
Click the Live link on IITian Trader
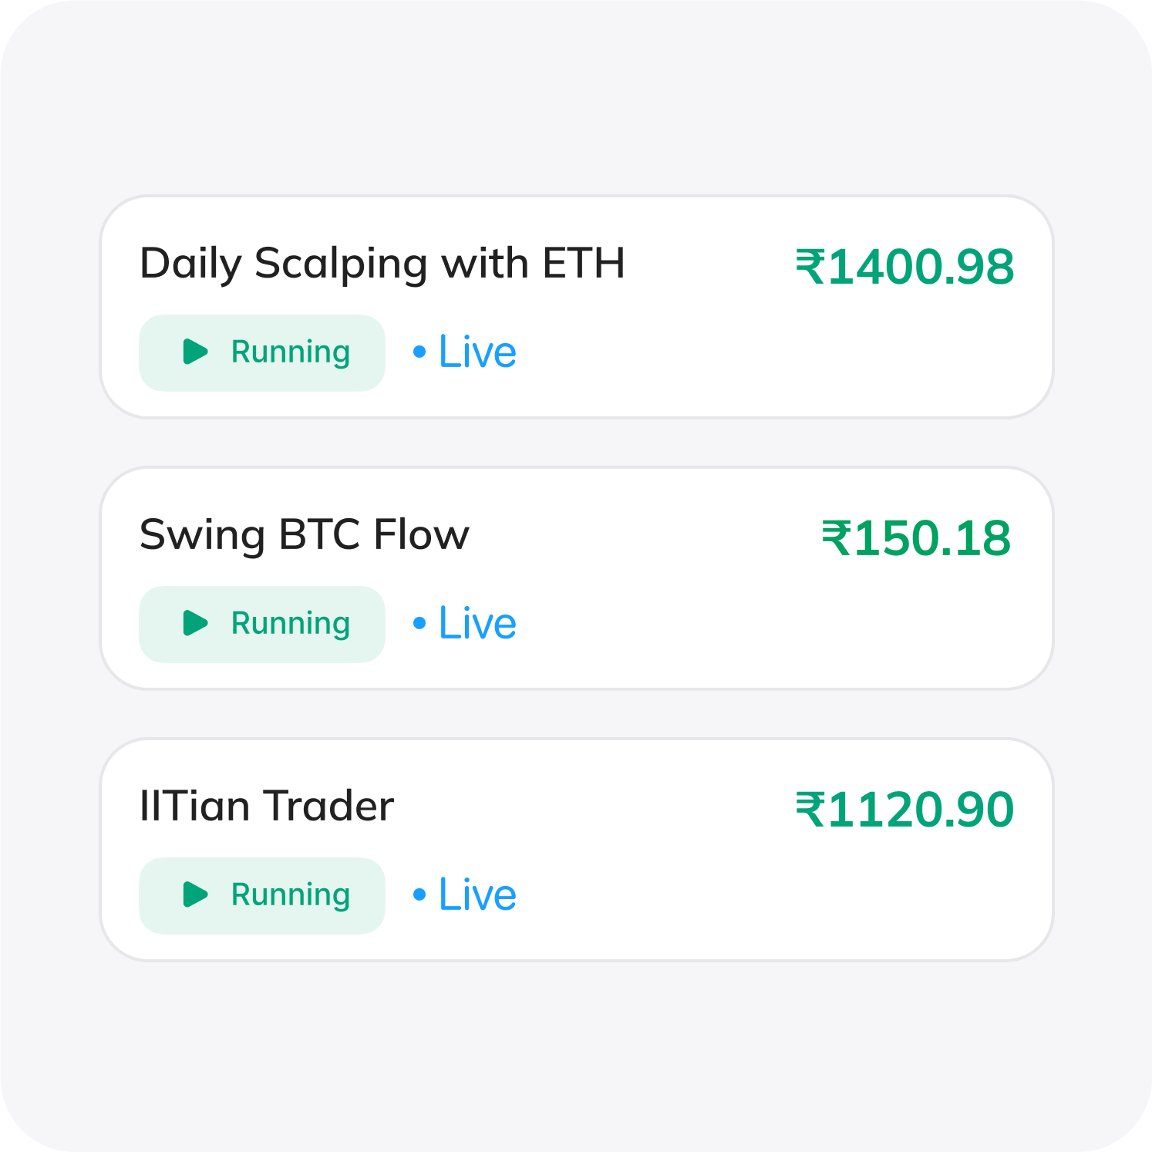click(476, 894)
